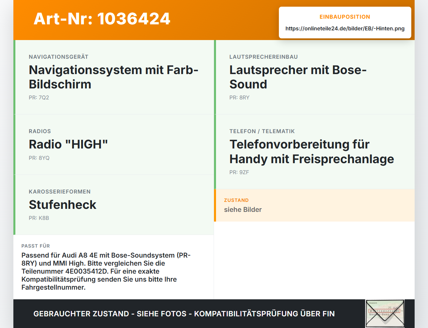Click Telefonvorbereitung für Handy title
The image size is (428, 328).
click(312, 151)
